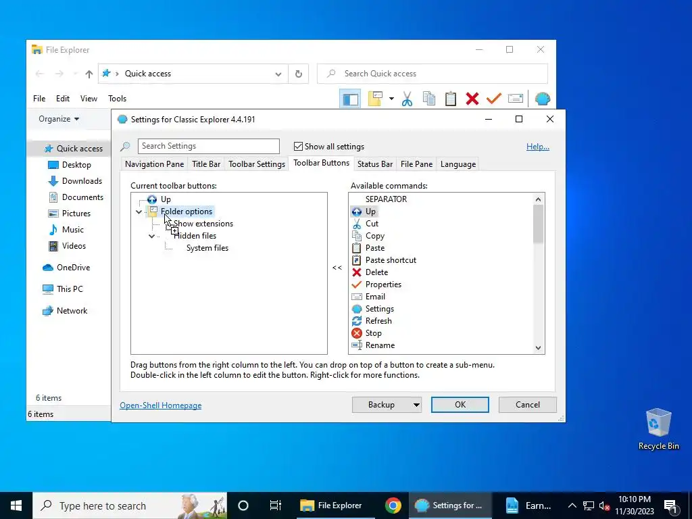The width and height of the screenshot is (692, 519).
Task: Toggle Show all settings checkbox
Action: pyautogui.click(x=298, y=146)
